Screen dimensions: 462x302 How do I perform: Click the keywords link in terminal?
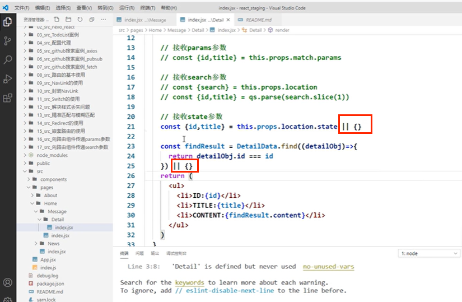click(189, 282)
